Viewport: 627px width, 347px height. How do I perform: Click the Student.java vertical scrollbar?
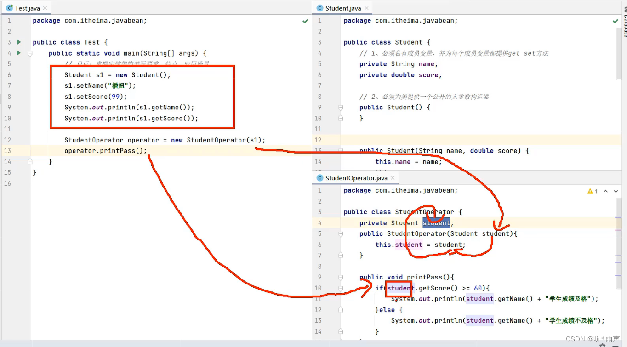pos(619,54)
